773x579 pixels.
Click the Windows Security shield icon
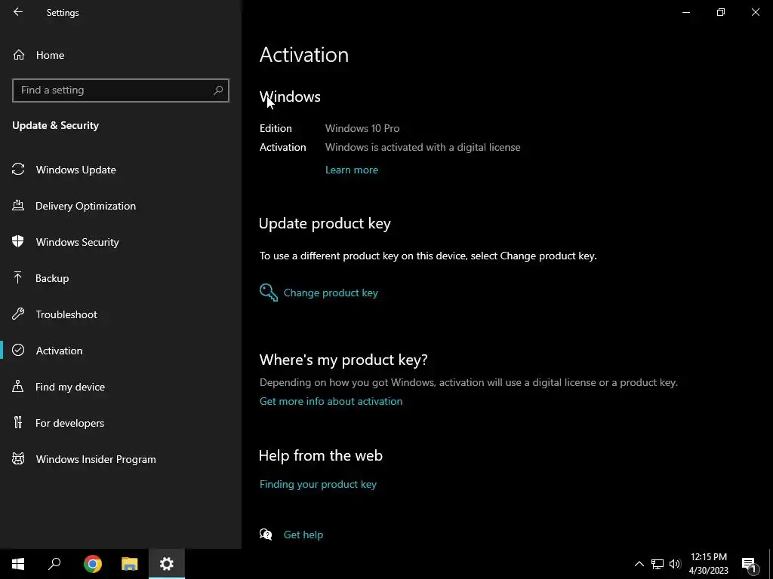click(18, 242)
